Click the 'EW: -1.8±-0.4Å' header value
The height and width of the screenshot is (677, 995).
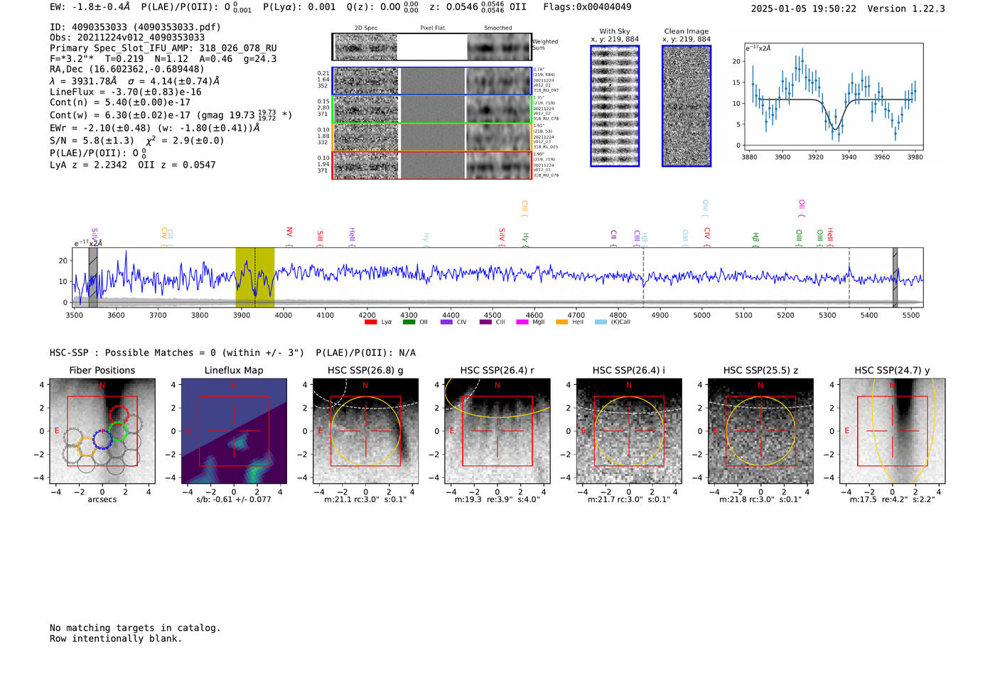pyautogui.click(x=90, y=7)
